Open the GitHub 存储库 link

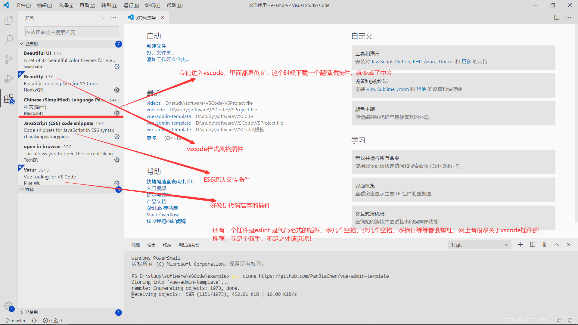162,208
